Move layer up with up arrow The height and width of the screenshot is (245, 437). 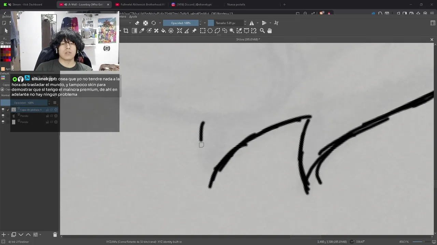(x=28, y=234)
